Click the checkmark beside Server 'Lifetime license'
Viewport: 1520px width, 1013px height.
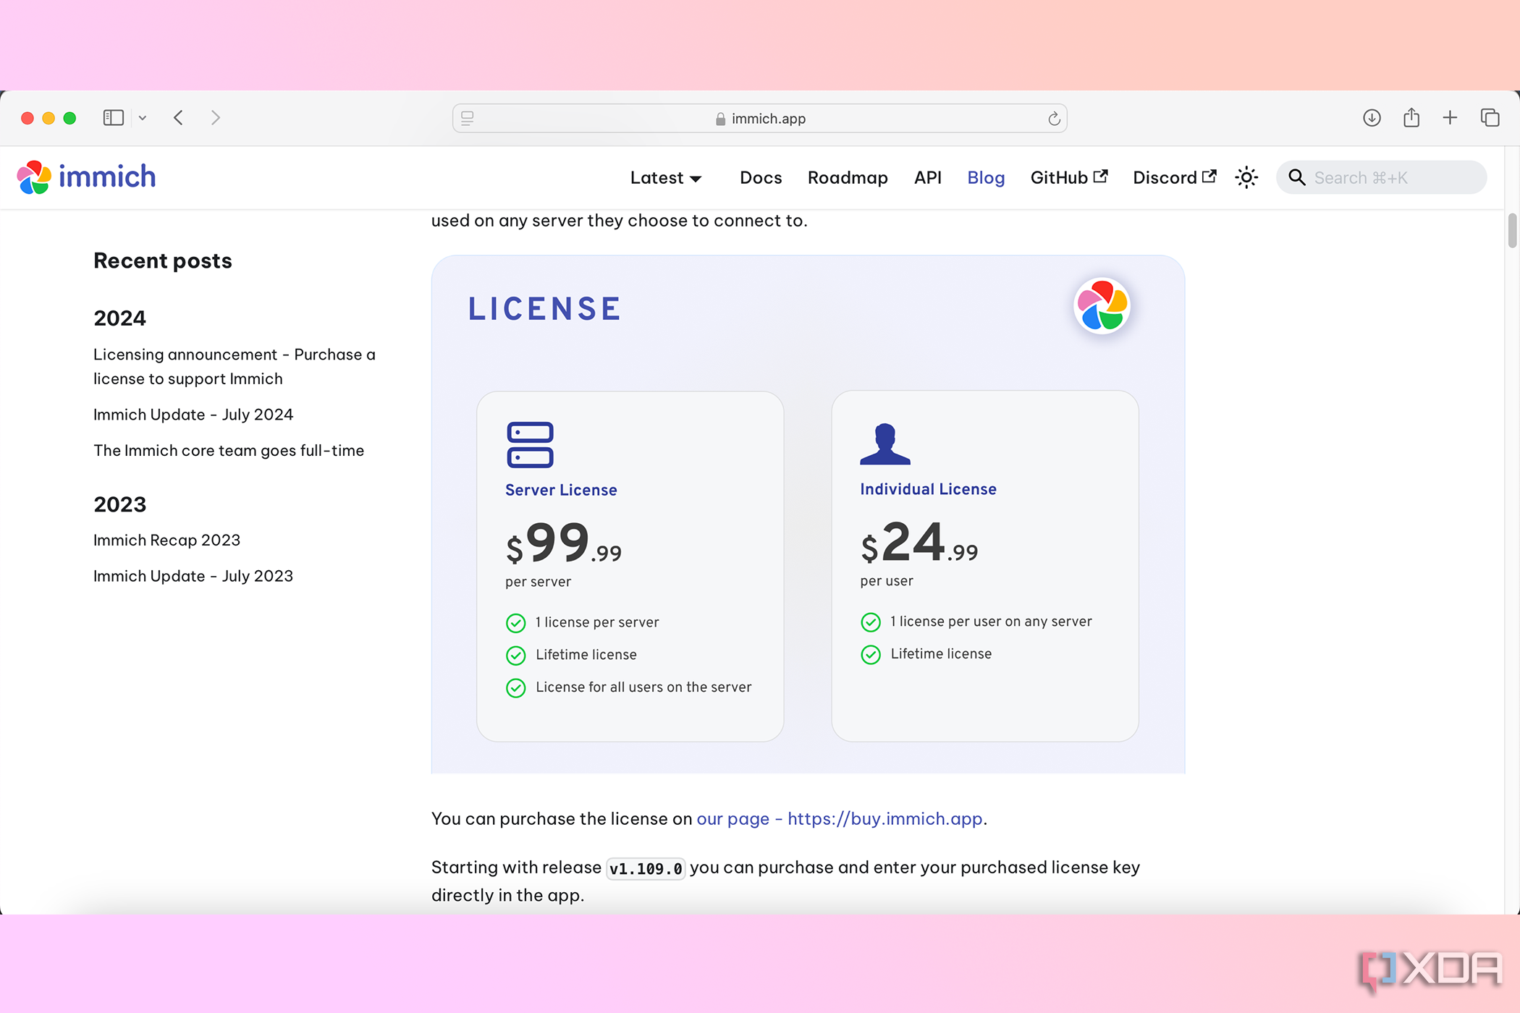(515, 656)
